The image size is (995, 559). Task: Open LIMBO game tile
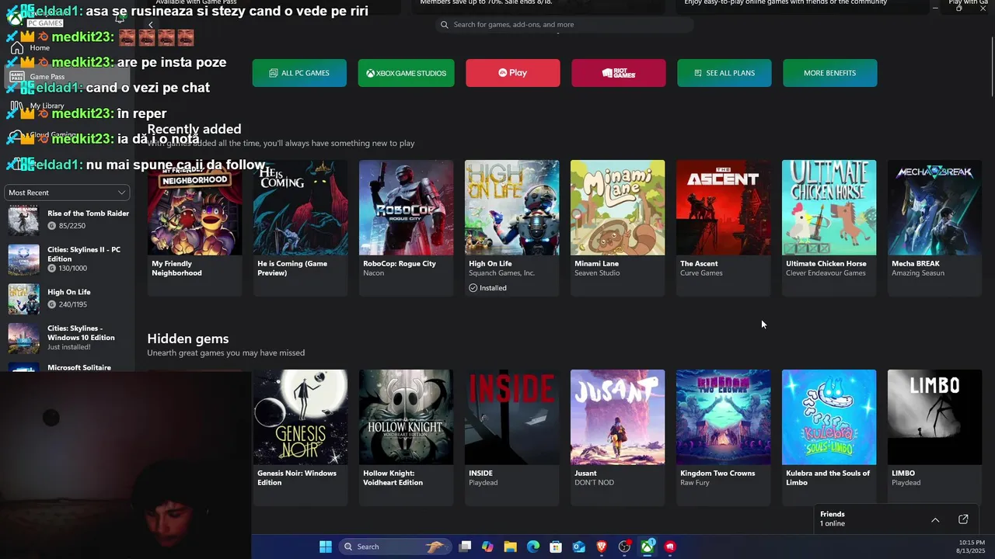click(x=934, y=437)
